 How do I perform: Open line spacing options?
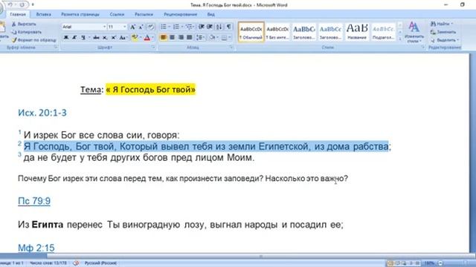[x=200, y=38]
